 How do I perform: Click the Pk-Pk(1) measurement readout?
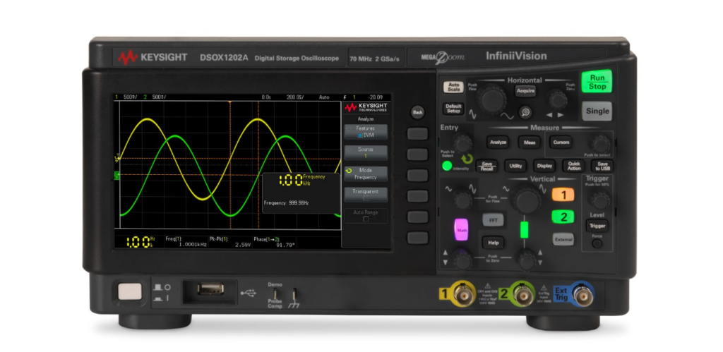[230, 242]
